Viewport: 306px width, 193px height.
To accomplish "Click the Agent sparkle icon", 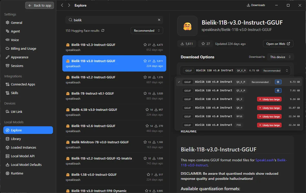I will click(x=7, y=31).
